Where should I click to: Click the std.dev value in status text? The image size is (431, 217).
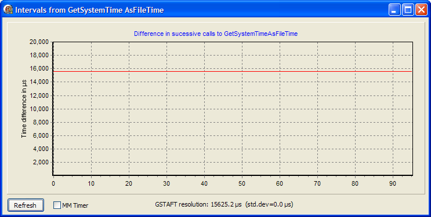coord(269,204)
